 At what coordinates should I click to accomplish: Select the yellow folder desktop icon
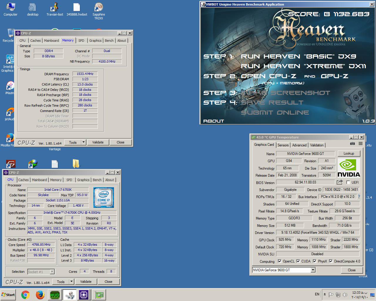pos(76,164)
